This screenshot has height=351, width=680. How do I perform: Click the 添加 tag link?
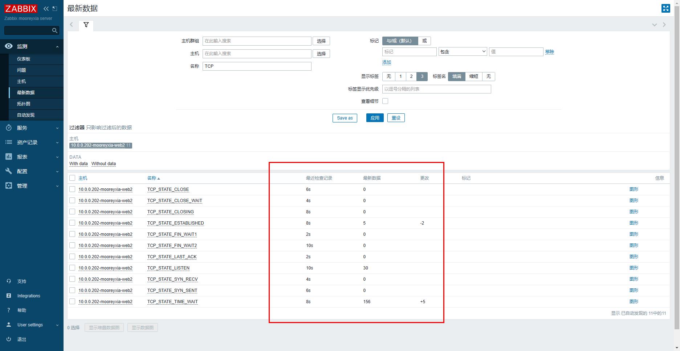387,62
